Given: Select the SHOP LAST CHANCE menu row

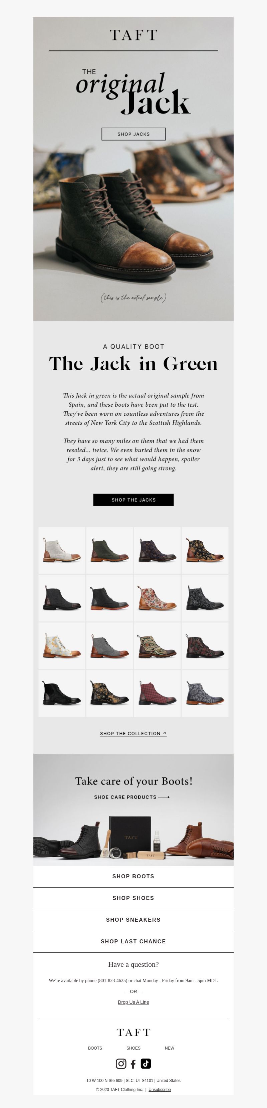Looking at the screenshot, I should pyautogui.click(x=133, y=942).
